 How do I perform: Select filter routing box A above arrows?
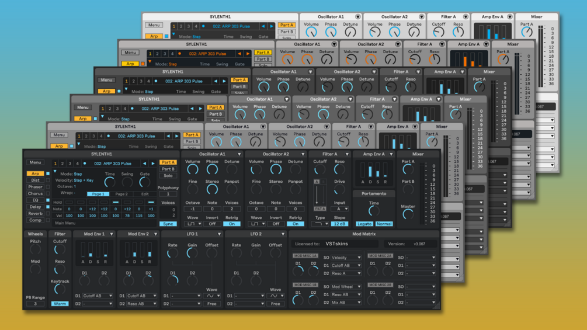point(317,182)
